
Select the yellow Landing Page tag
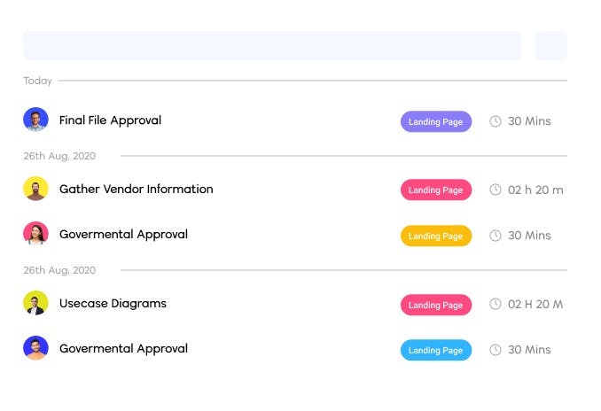(x=436, y=236)
